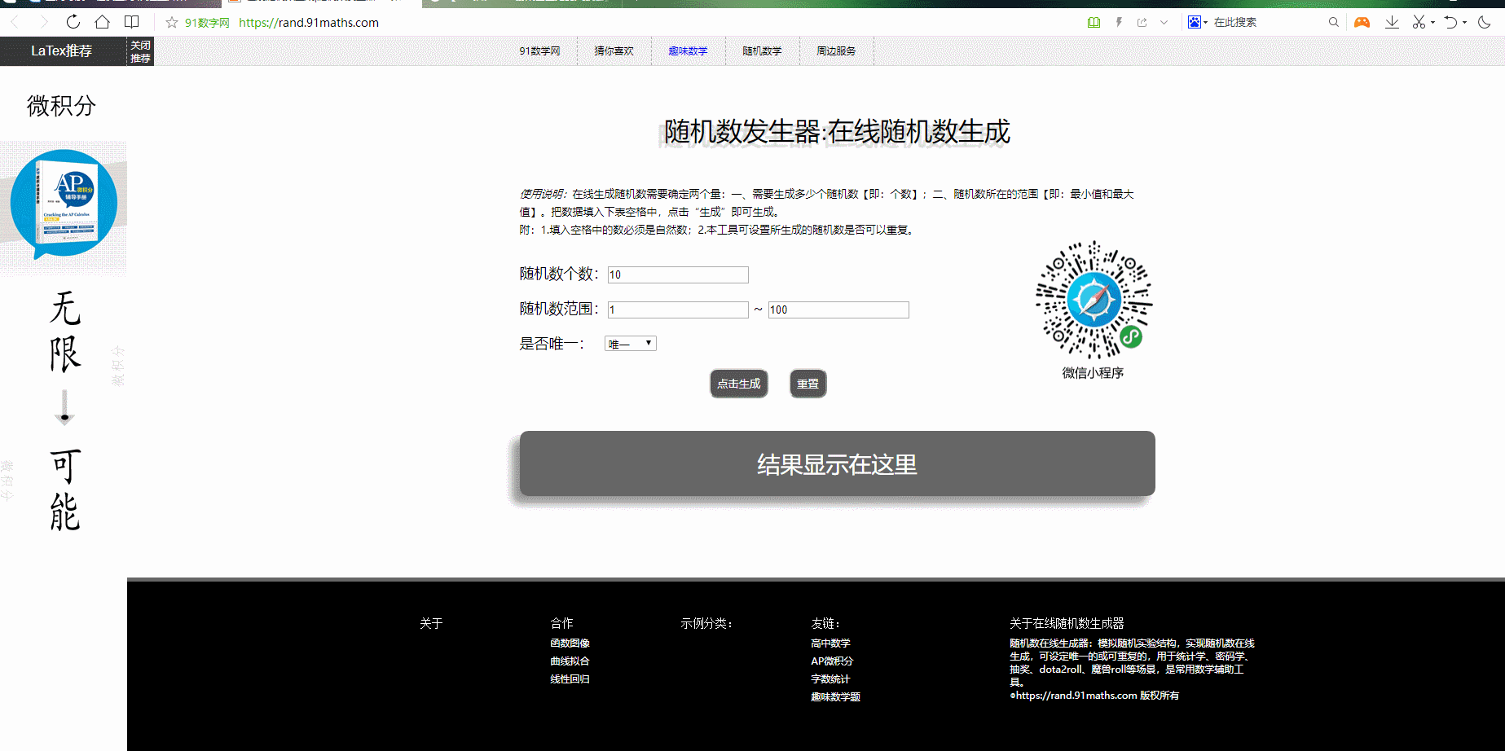The image size is (1505, 751).
Task: Click footer heading 友链
Action: click(x=825, y=623)
